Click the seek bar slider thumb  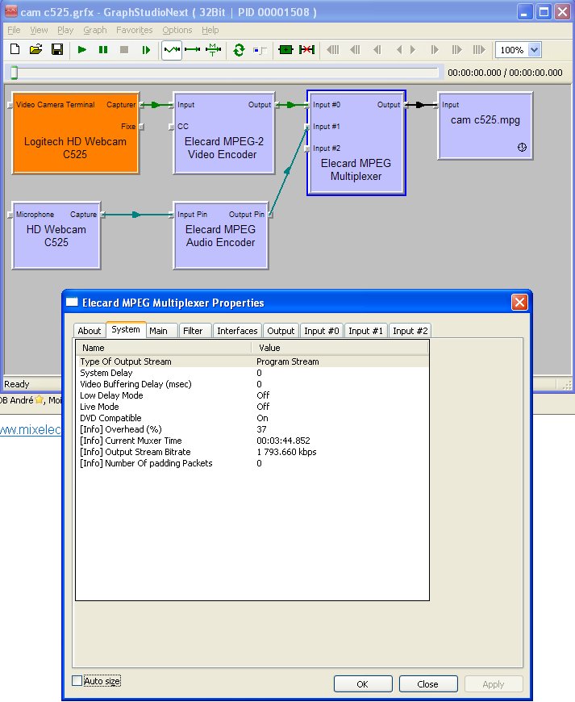(15, 72)
